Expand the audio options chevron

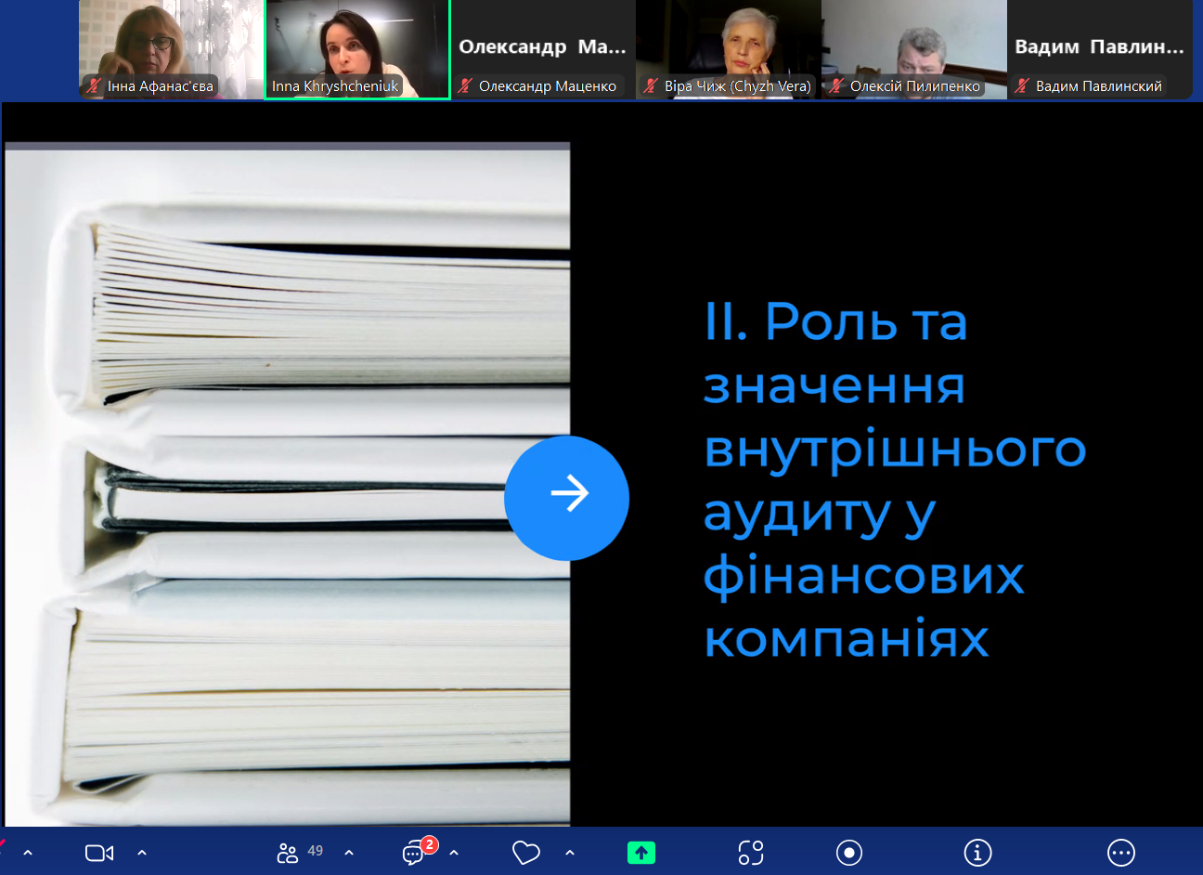click(x=28, y=853)
